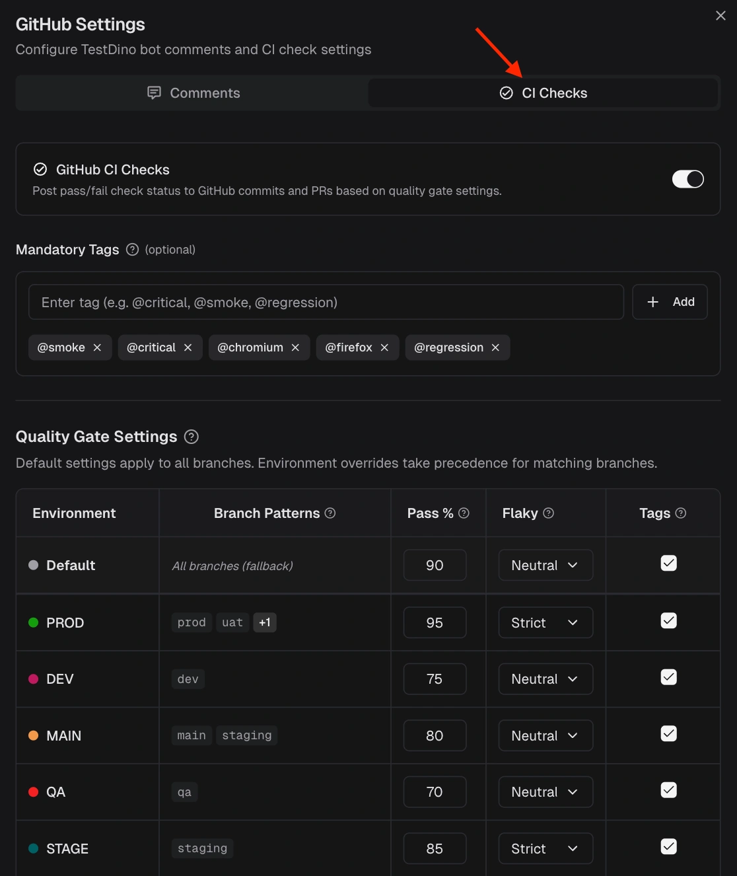Click the tag entry input field
Image resolution: width=737 pixels, height=876 pixels.
(326, 302)
